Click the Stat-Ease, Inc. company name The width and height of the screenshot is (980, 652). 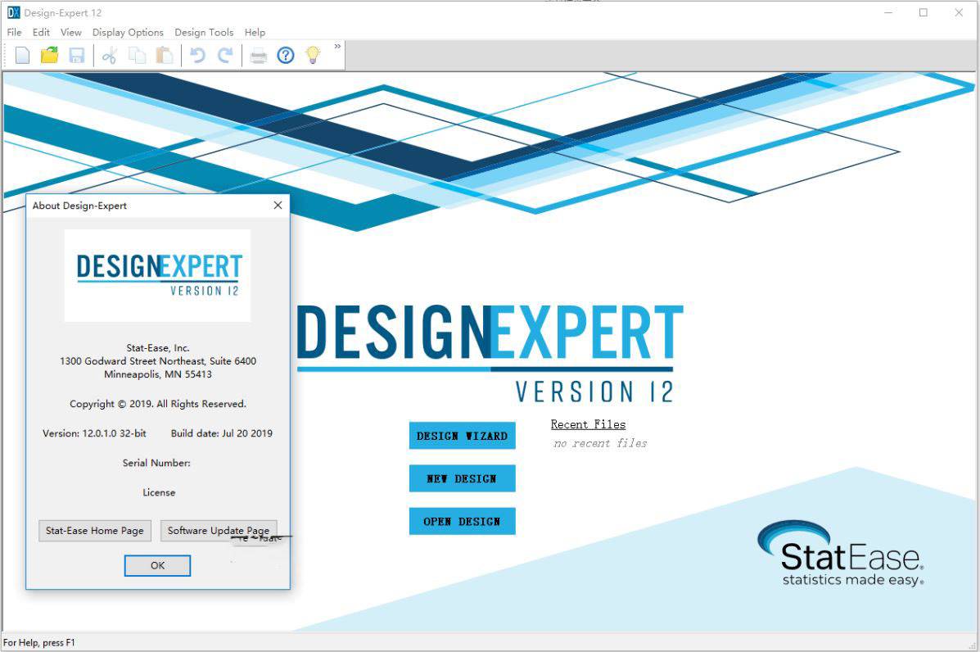tap(158, 347)
